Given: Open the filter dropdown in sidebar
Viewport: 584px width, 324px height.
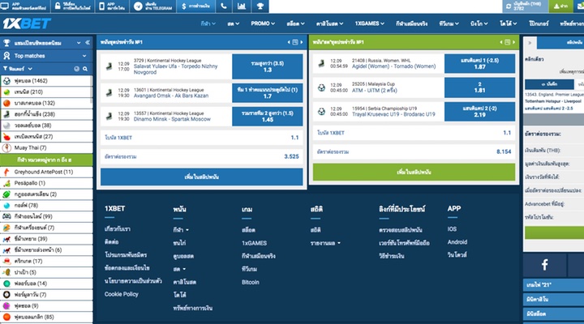Looking at the screenshot, I should click(18, 69).
